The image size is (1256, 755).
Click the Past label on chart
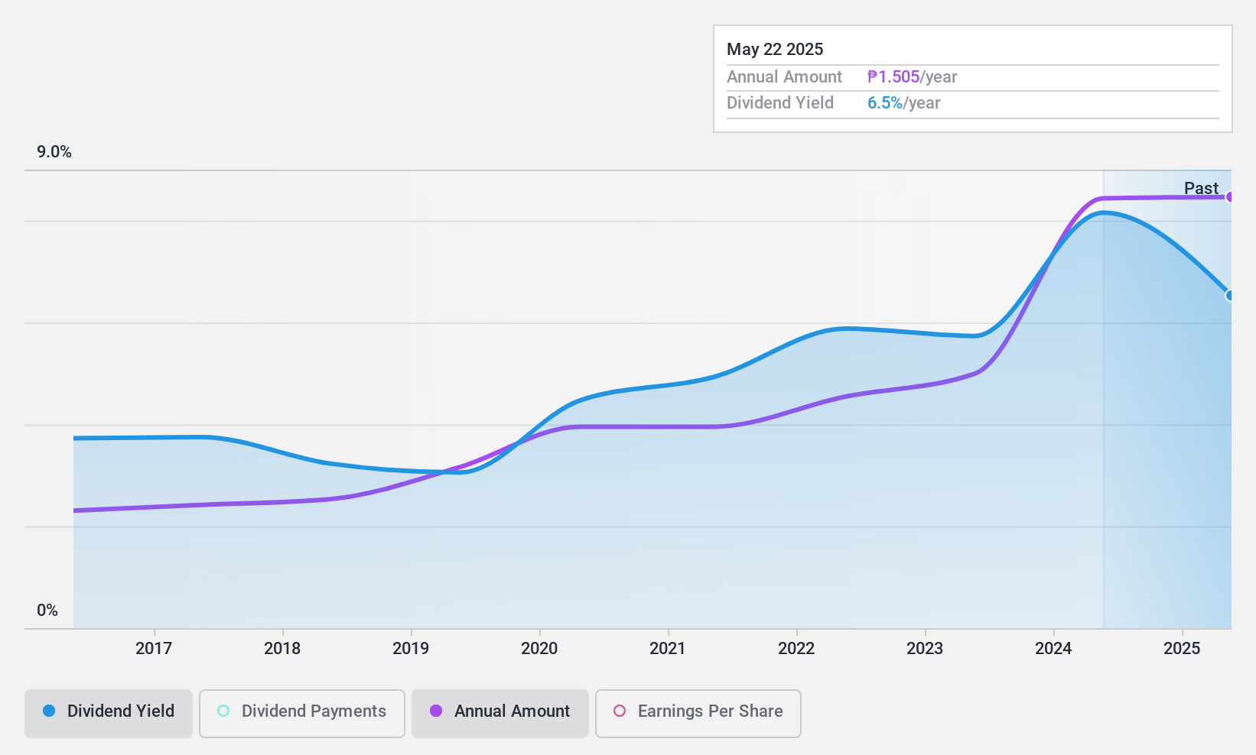pyautogui.click(x=1201, y=188)
